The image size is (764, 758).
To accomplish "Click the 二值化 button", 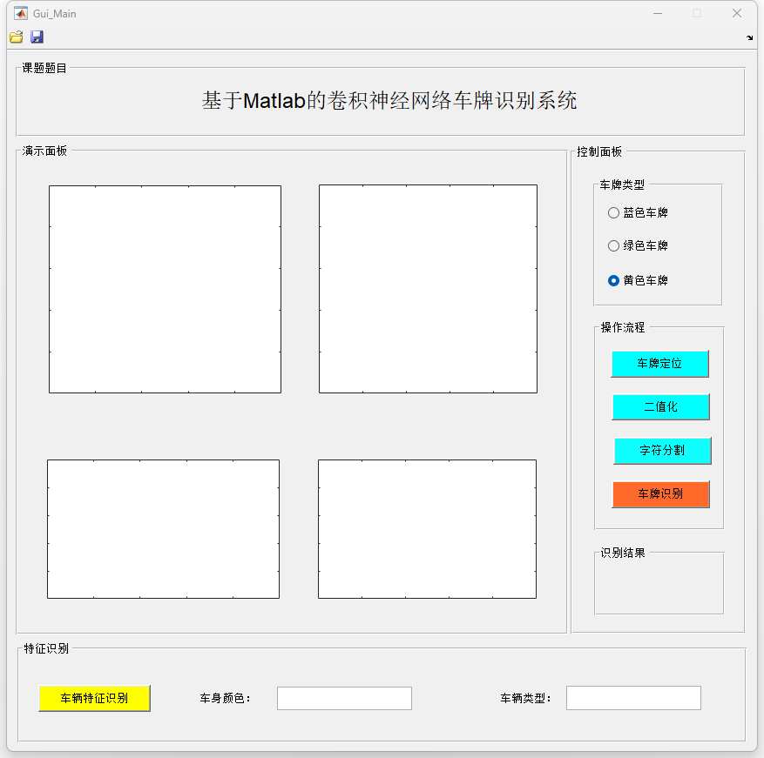I will coord(660,406).
